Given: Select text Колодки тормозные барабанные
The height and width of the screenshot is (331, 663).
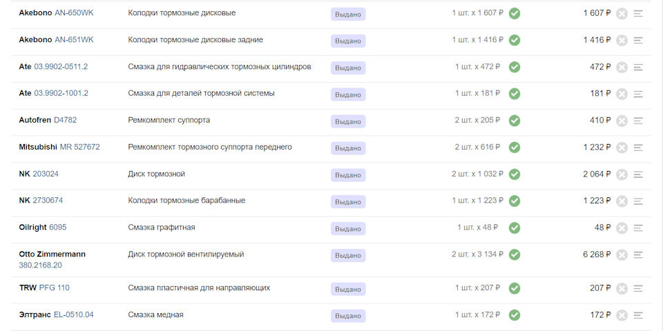Looking at the screenshot, I should (x=186, y=200).
